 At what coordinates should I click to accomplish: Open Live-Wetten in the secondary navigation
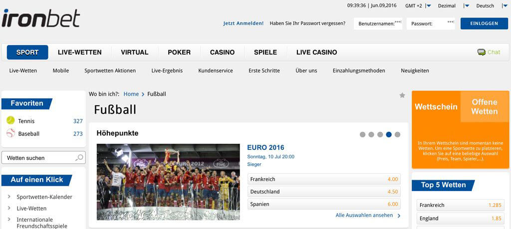pos(23,71)
